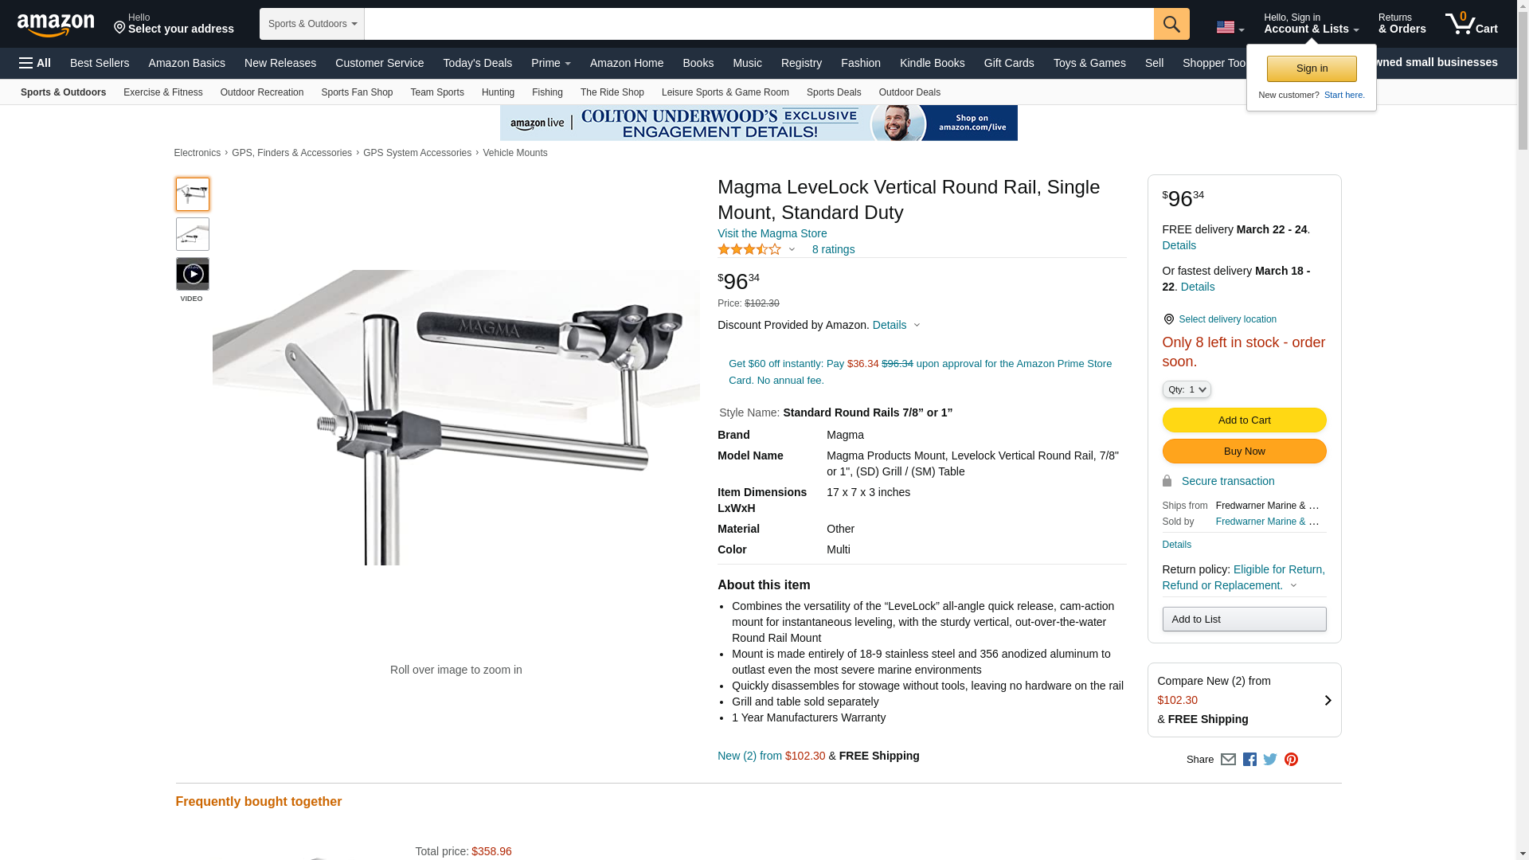Image resolution: width=1529 pixels, height=860 pixels.
Task: Expand the Sports & Outdoors search category dropdown
Action: pyautogui.click(x=312, y=24)
